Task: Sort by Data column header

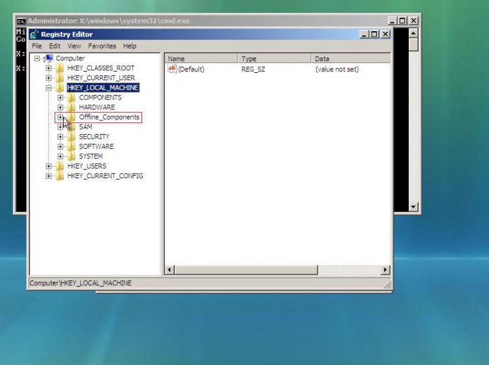Action: coord(351,59)
